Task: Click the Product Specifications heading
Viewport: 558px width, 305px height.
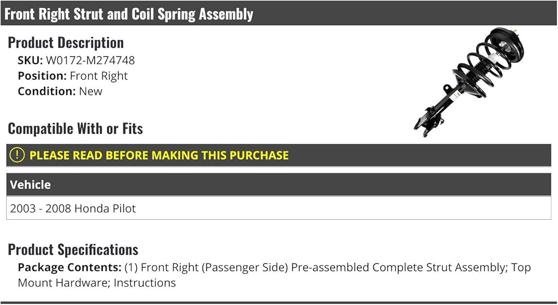Action: (x=73, y=250)
